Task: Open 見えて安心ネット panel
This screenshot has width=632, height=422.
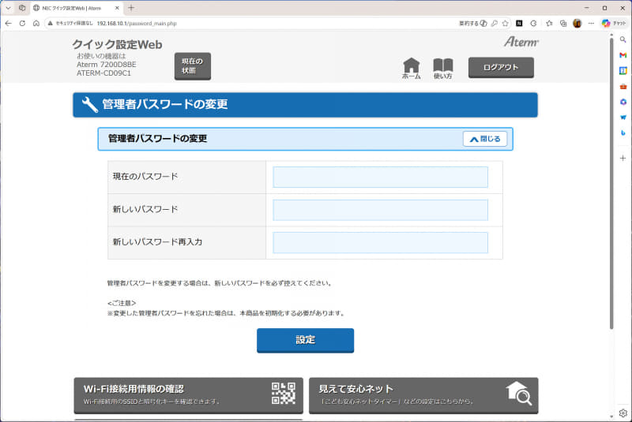Action: (x=423, y=395)
